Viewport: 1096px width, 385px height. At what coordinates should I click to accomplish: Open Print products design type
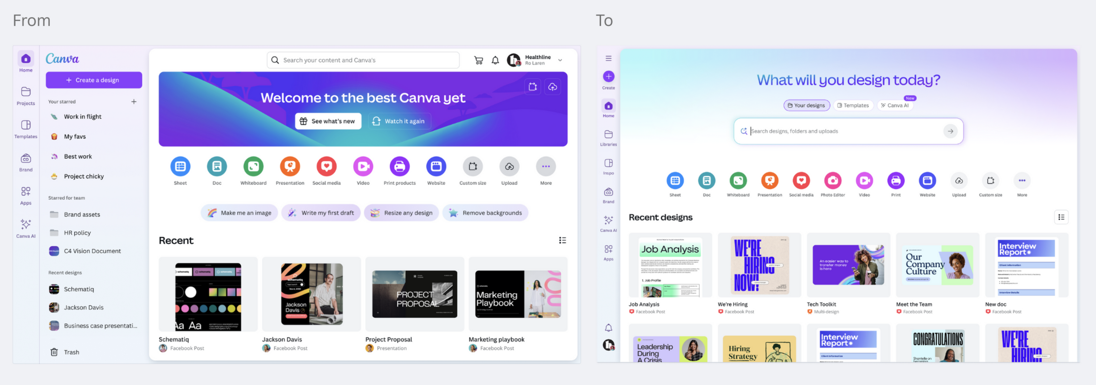399,166
